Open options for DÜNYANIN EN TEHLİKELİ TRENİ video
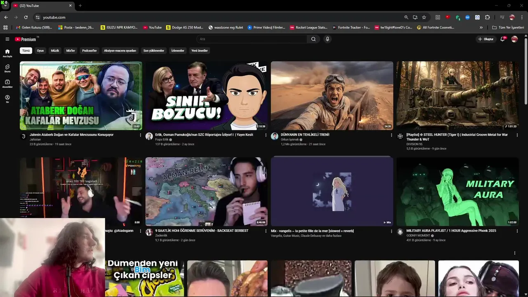The height and width of the screenshot is (297, 528). (x=391, y=135)
